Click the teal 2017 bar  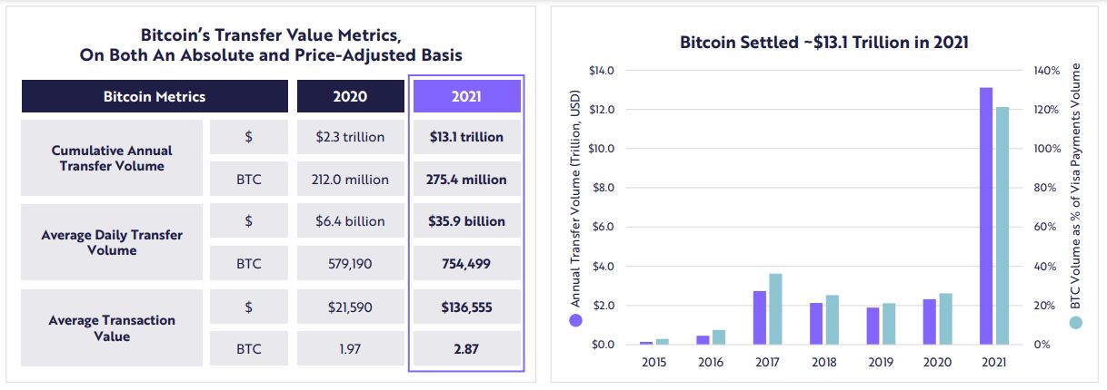775,309
